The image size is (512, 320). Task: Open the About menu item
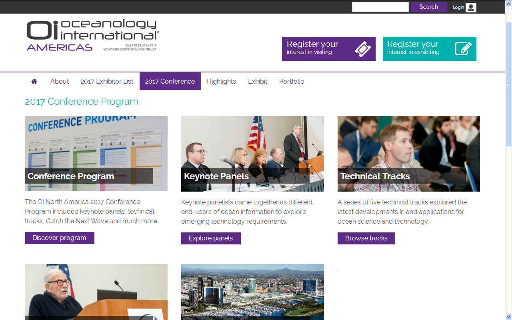60,81
